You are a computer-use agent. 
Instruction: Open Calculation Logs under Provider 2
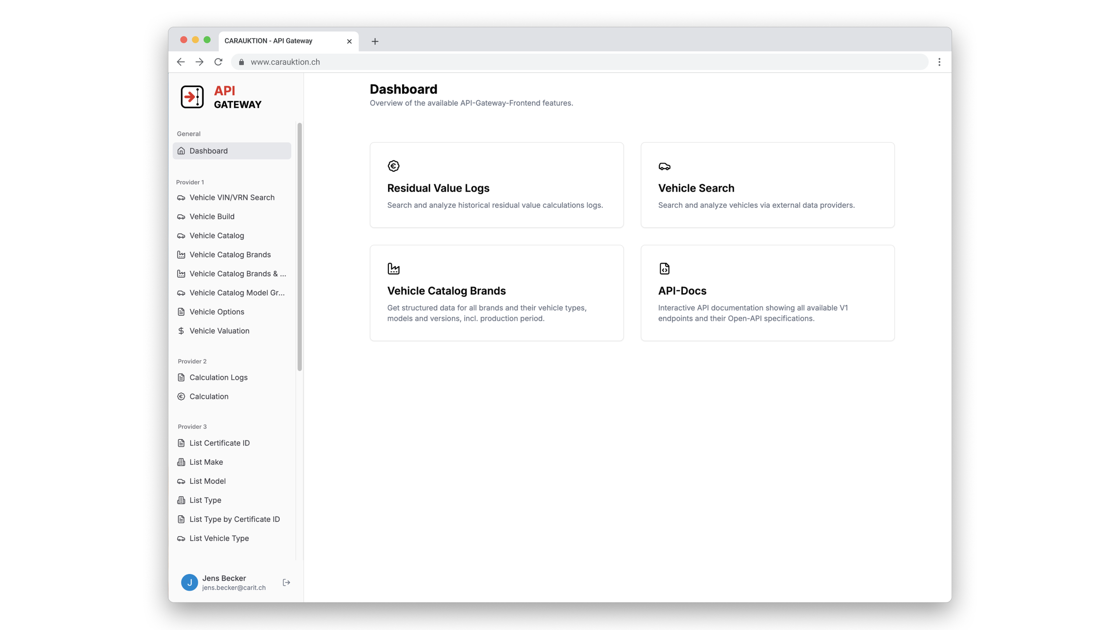tap(218, 377)
